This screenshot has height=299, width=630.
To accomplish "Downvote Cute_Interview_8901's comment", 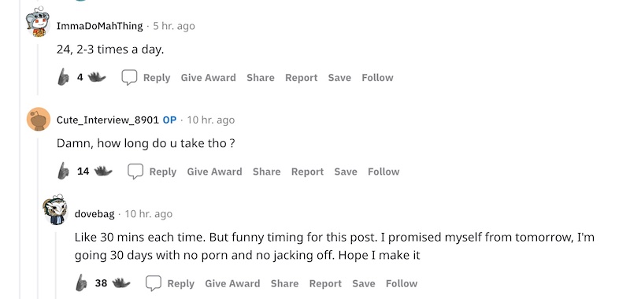I will [103, 171].
